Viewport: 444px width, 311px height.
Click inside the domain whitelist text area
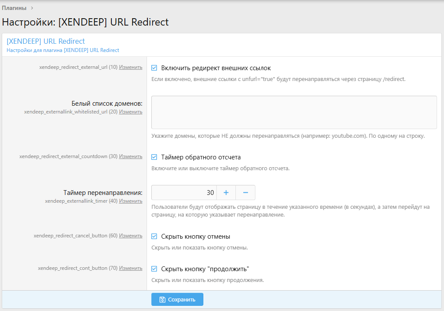click(294, 112)
